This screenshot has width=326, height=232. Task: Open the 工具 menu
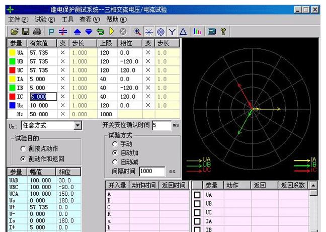[x=67, y=20]
